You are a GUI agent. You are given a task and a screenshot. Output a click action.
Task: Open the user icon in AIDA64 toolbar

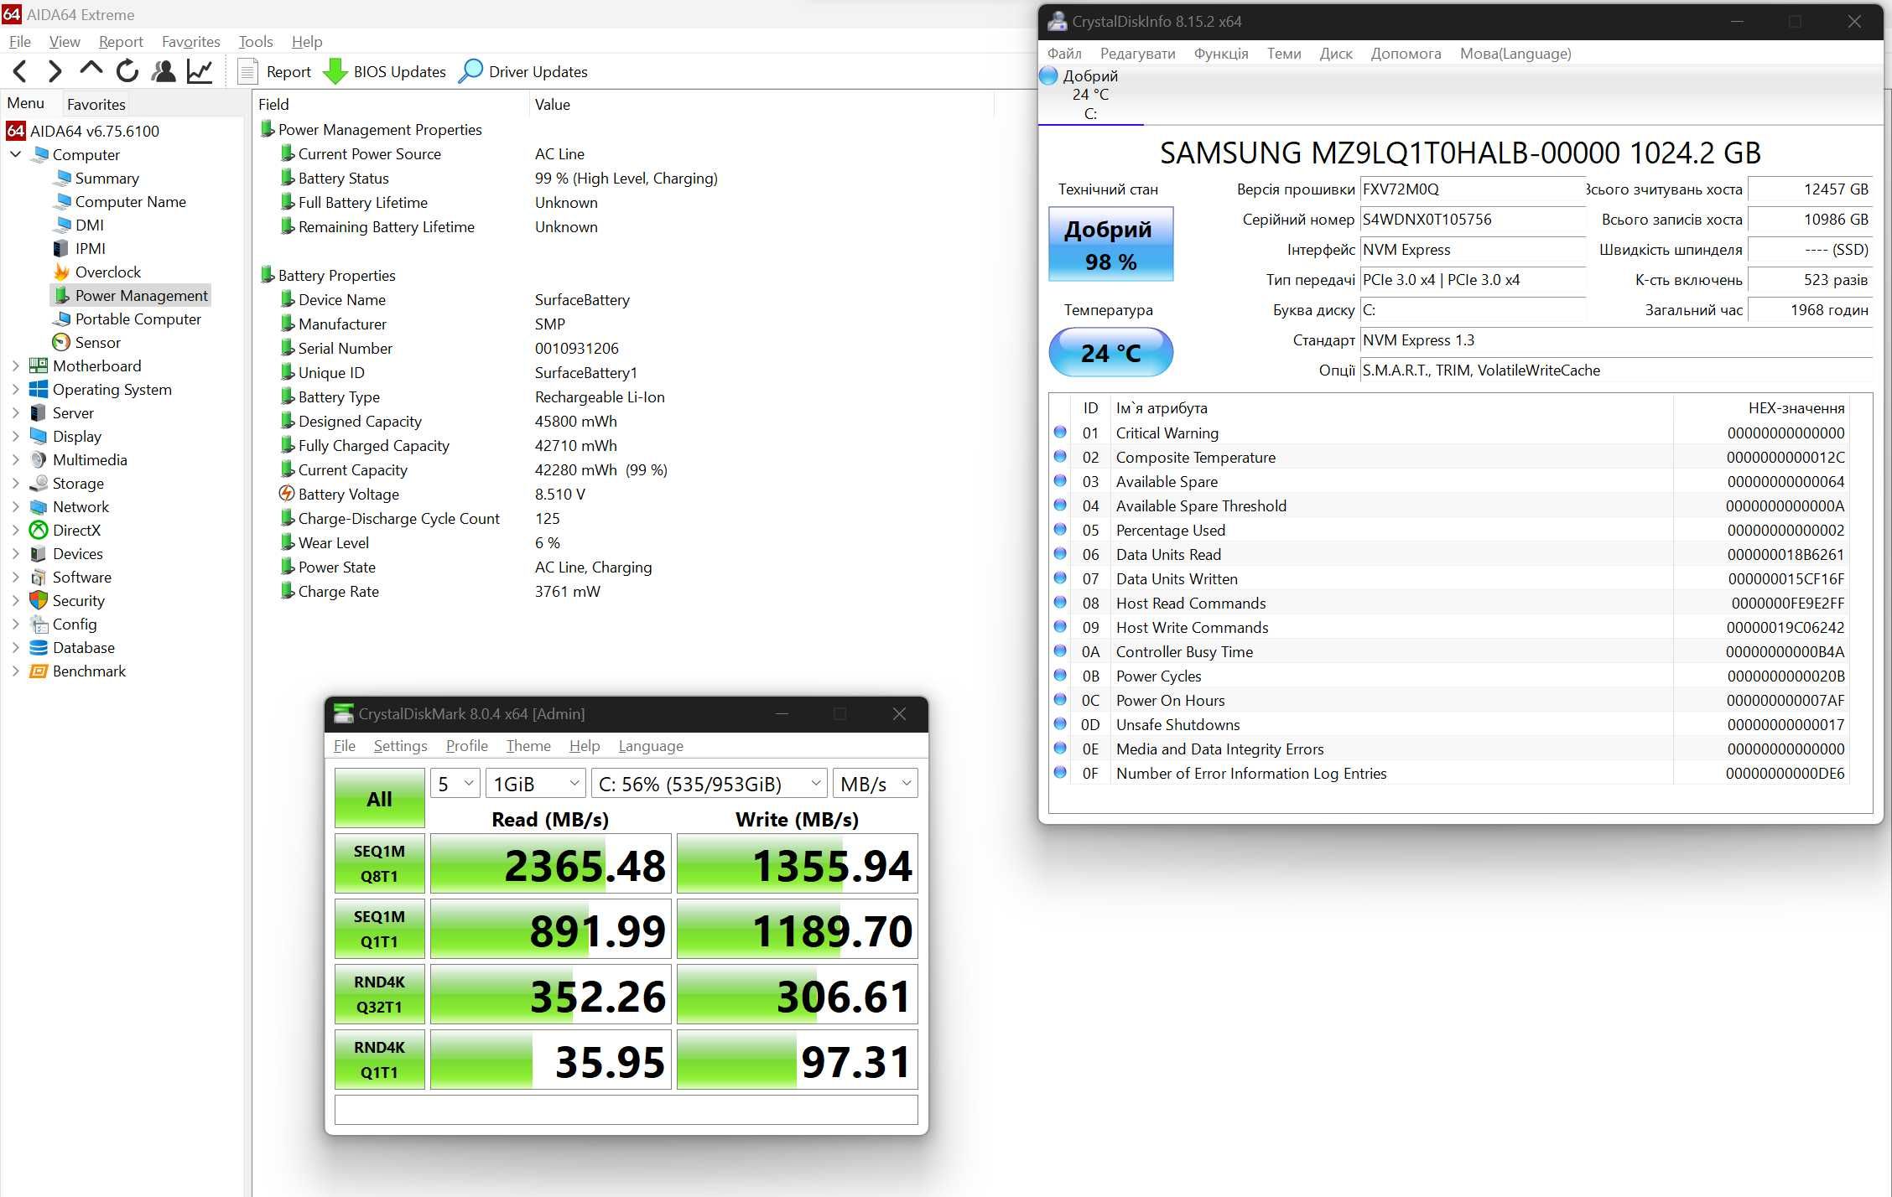click(x=164, y=72)
